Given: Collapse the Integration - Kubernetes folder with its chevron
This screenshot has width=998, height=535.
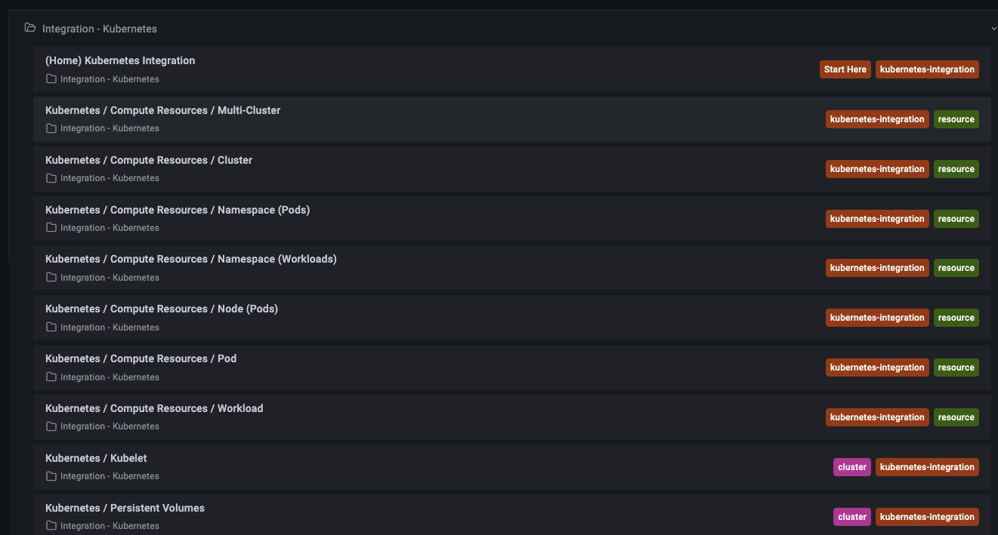Looking at the screenshot, I should coord(993,29).
